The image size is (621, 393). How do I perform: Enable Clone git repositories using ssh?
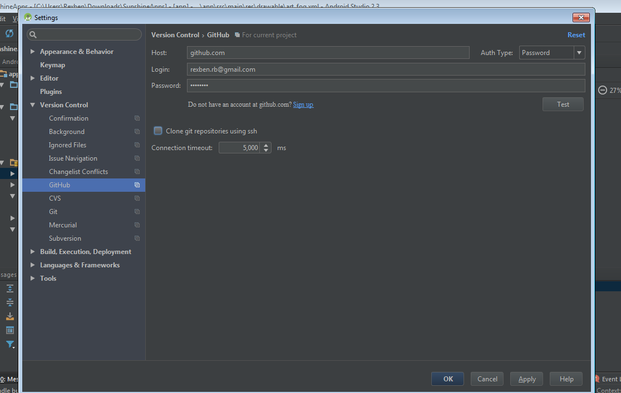point(158,131)
